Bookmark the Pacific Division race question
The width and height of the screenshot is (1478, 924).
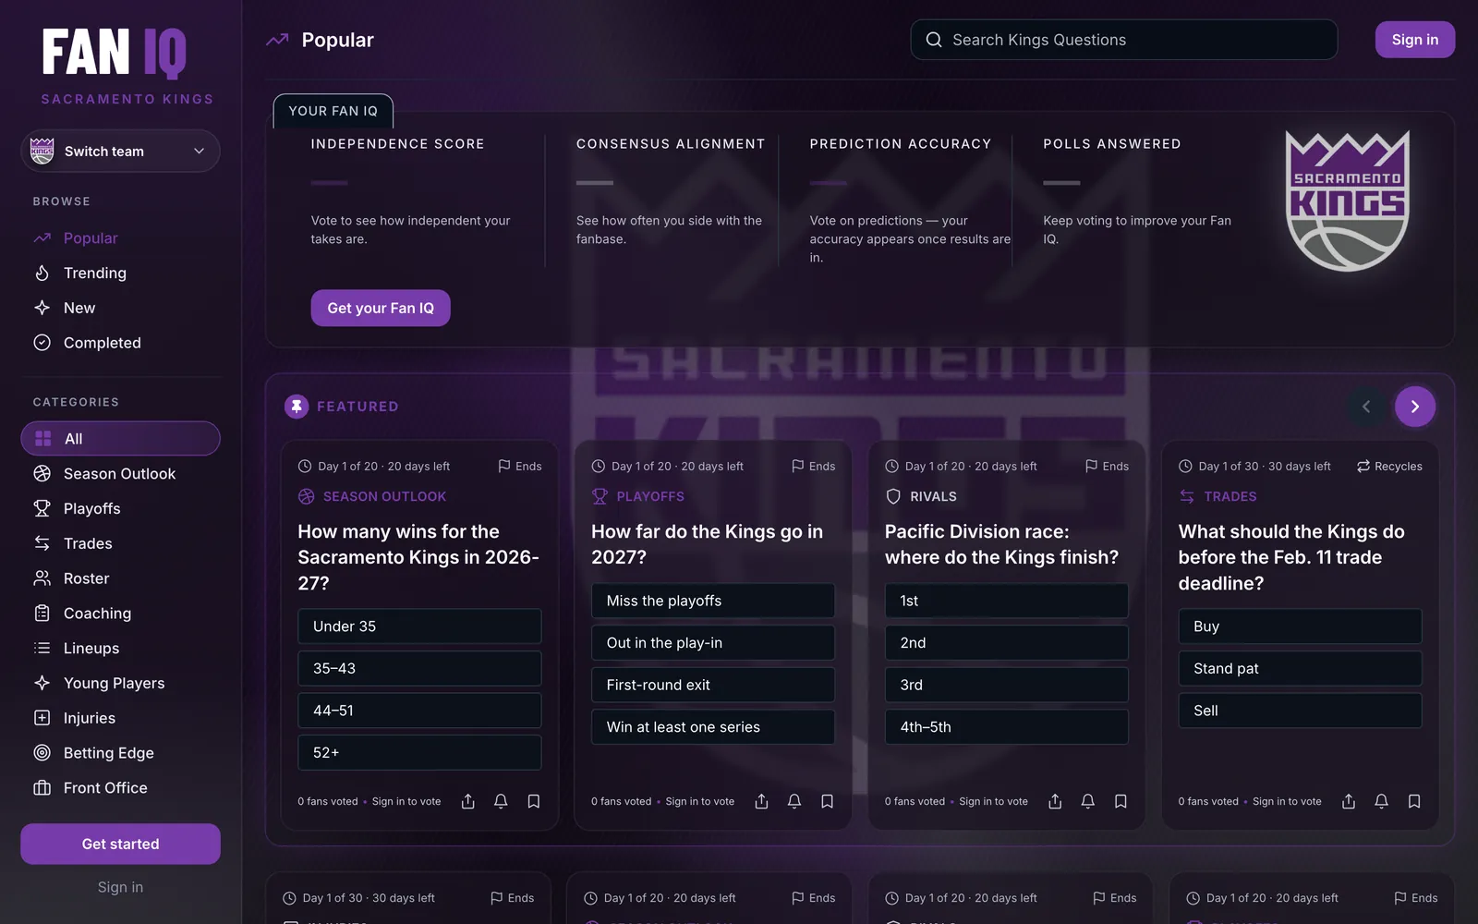click(1121, 801)
